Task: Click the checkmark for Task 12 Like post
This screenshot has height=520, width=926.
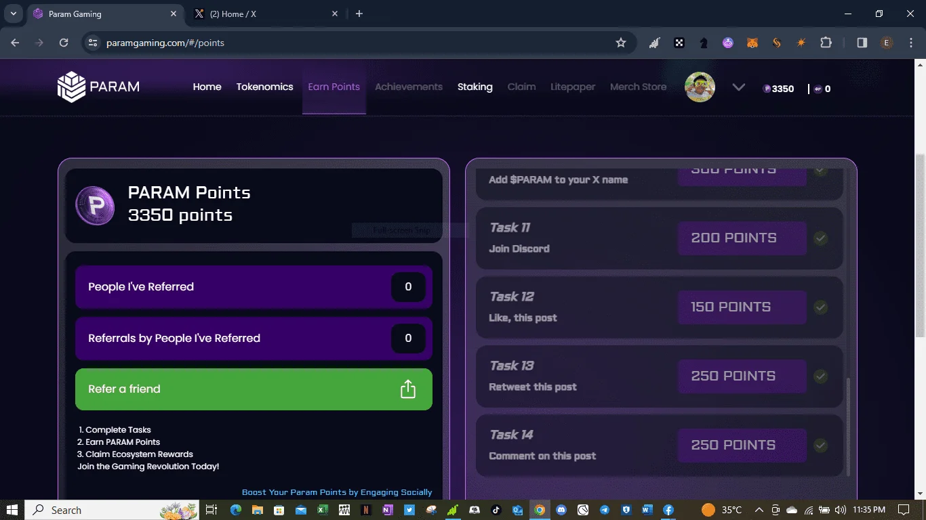Action: tap(820, 307)
